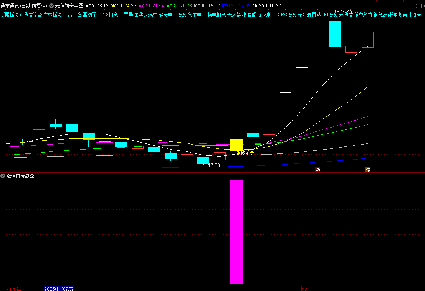
Task: Open the 5G概念 sector link
Action: [110, 15]
